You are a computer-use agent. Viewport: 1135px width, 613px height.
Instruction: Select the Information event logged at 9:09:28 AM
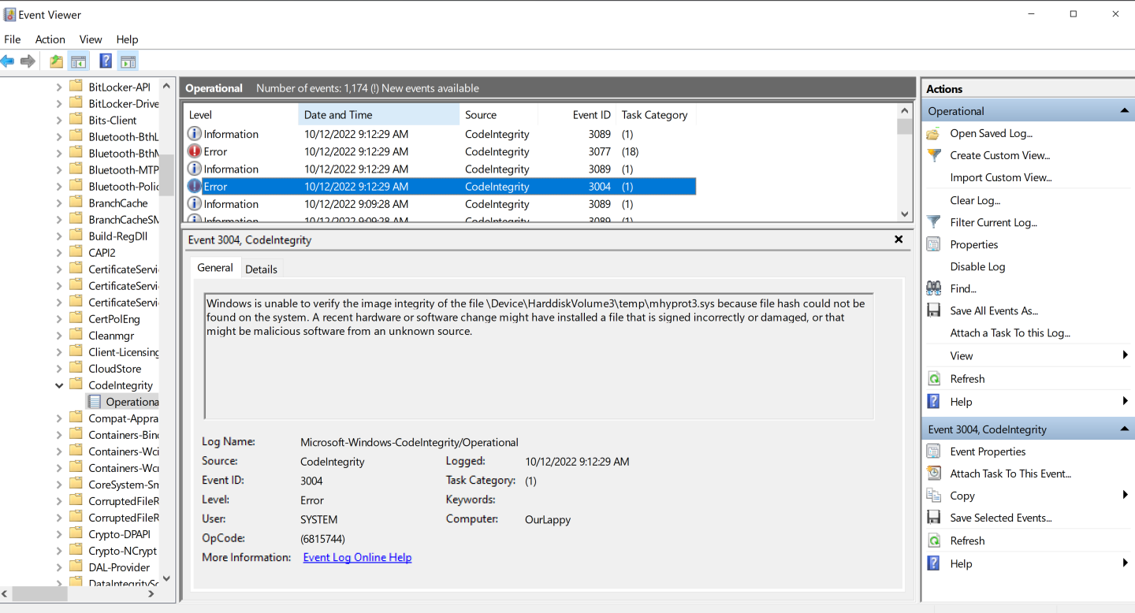click(x=440, y=204)
